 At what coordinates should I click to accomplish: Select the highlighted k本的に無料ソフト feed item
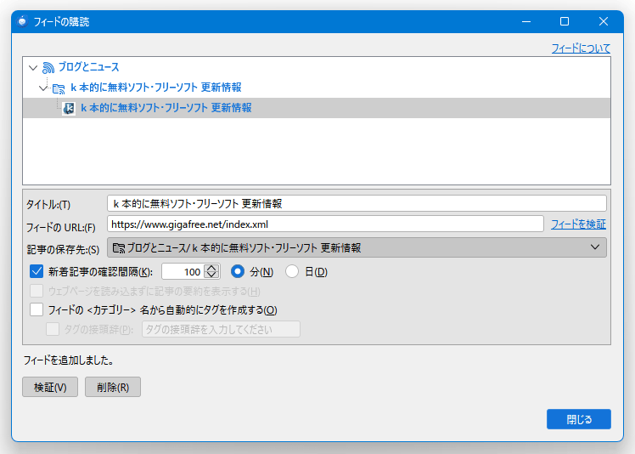(317, 108)
